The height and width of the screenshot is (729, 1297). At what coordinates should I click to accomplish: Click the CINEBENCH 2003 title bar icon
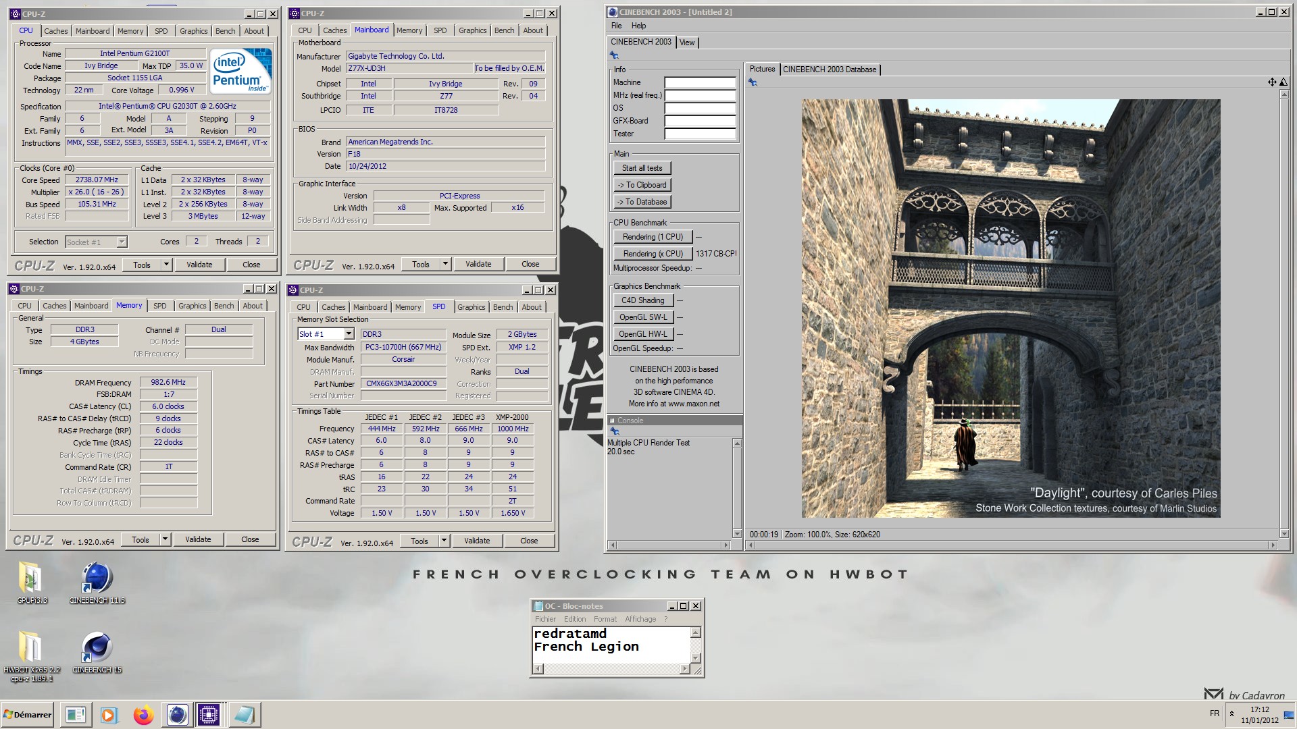click(x=613, y=12)
